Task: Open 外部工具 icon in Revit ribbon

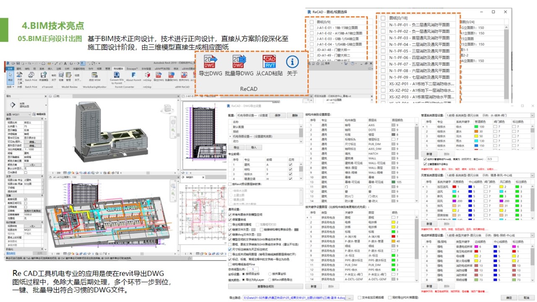Action: 20,75
